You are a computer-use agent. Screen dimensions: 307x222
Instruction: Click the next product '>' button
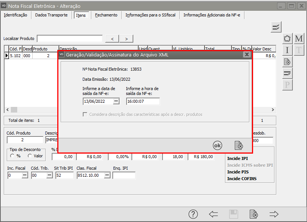(126, 39)
